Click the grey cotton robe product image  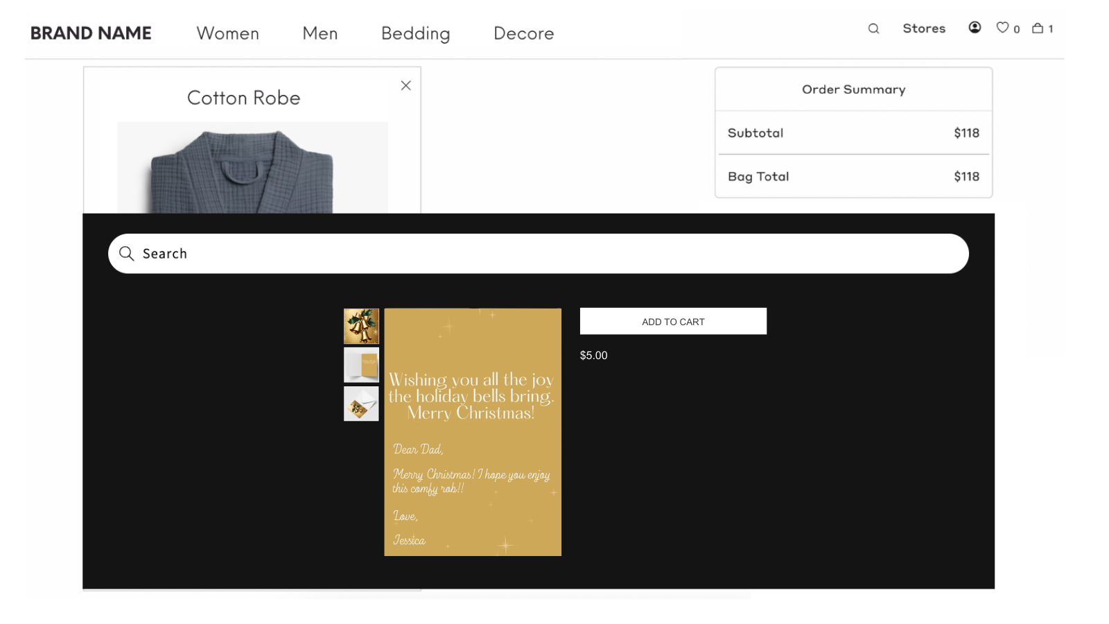tap(252, 168)
